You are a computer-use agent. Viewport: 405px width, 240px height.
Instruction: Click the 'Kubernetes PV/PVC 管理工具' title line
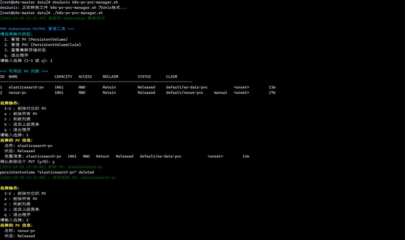click(37, 29)
